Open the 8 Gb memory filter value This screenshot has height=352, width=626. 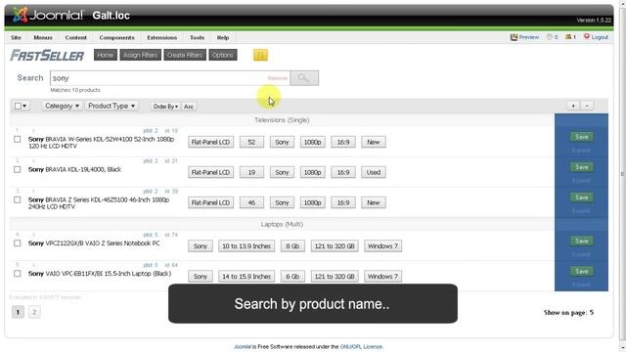point(292,246)
